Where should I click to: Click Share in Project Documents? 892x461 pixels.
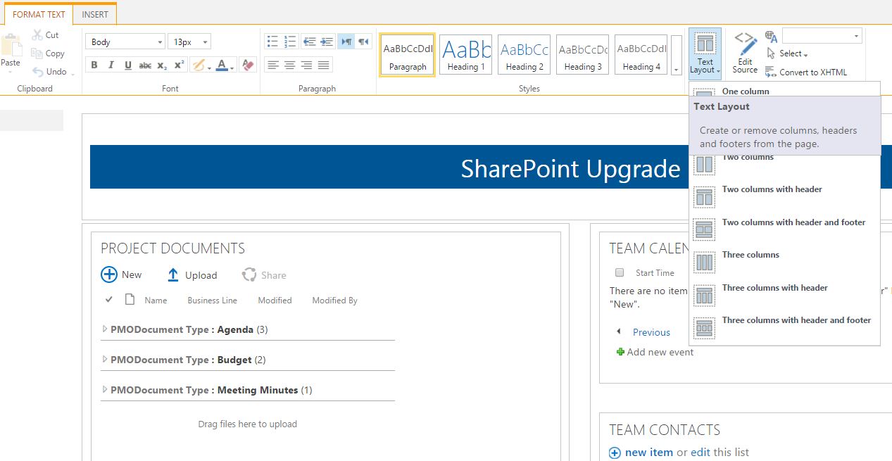click(x=264, y=275)
